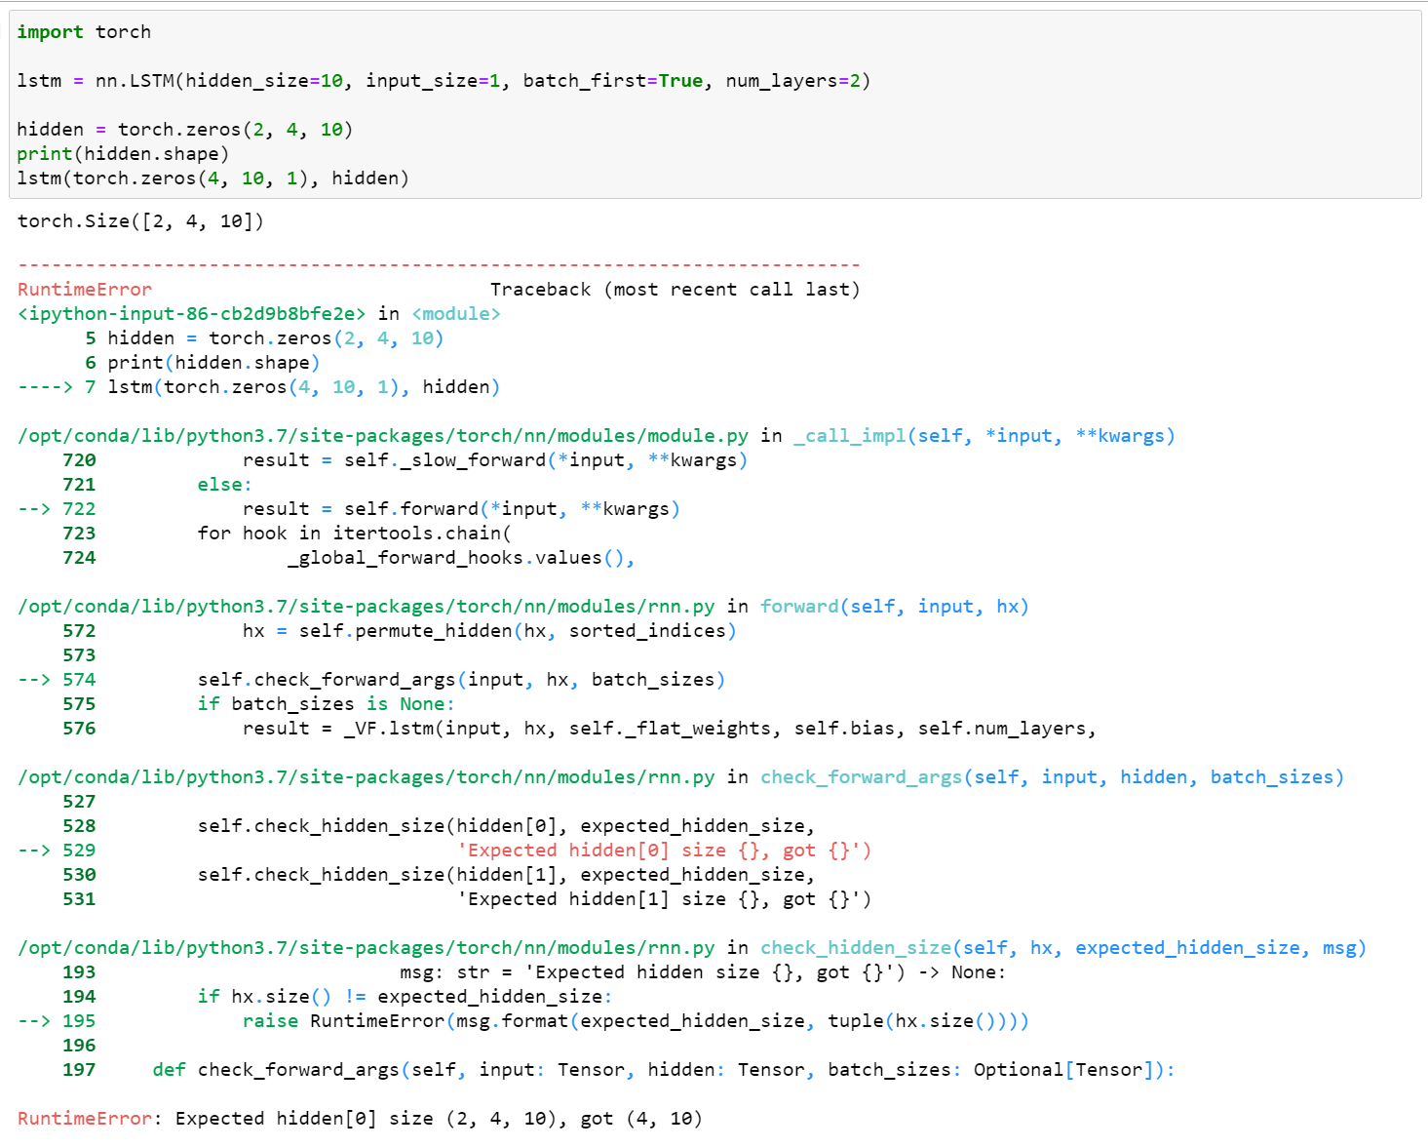Select the torch.Size([2, 4, 10]) output
The width and height of the screenshot is (1428, 1148).
coord(139,220)
